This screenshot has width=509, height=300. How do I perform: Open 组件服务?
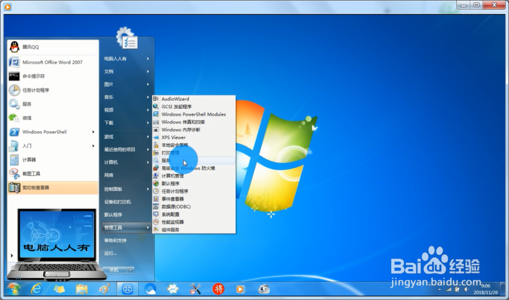coord(194,230)
